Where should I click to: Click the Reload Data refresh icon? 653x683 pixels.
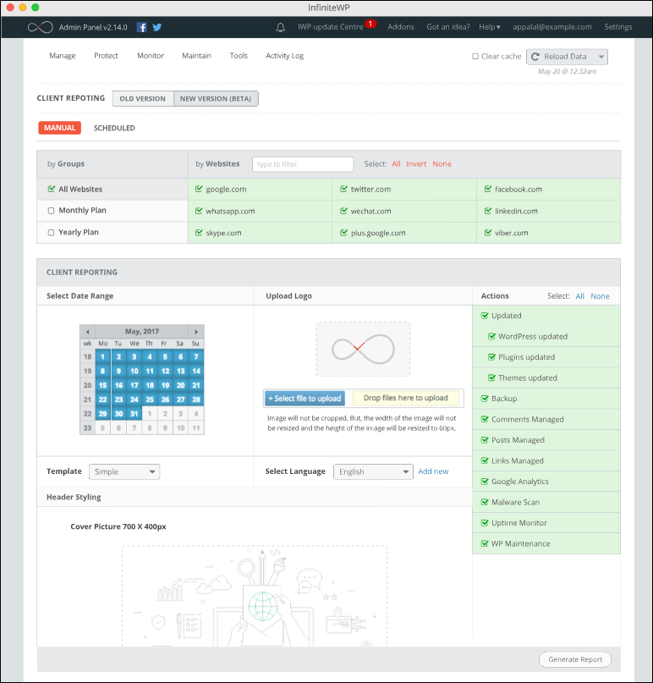click(x=535, y=57)
